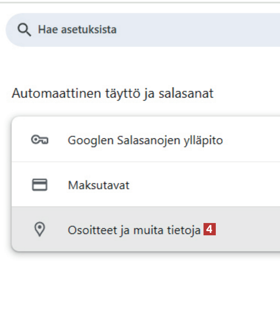Click the magnifying glass search icon
280x321 pixels.
tap(24, 30)
